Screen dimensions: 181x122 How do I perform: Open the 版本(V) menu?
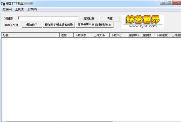click(32, 9)
